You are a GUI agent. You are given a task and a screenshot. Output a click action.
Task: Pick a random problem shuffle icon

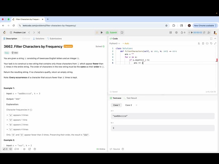point(39,32)
